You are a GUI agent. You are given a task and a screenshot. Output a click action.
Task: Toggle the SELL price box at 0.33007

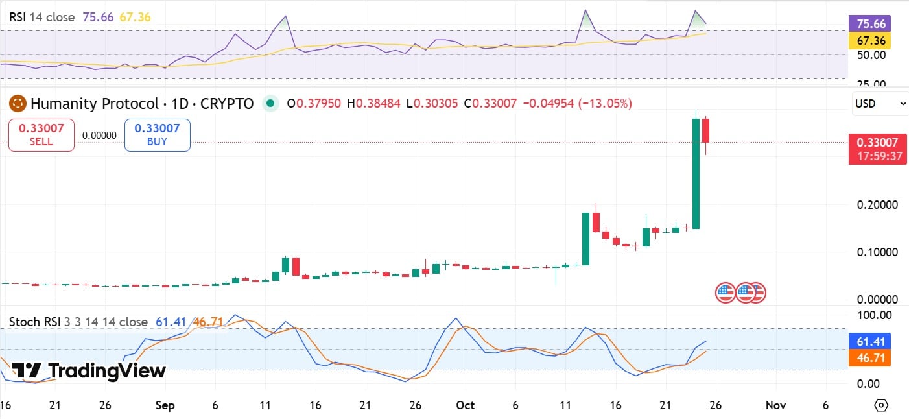(x=41, y=135)
